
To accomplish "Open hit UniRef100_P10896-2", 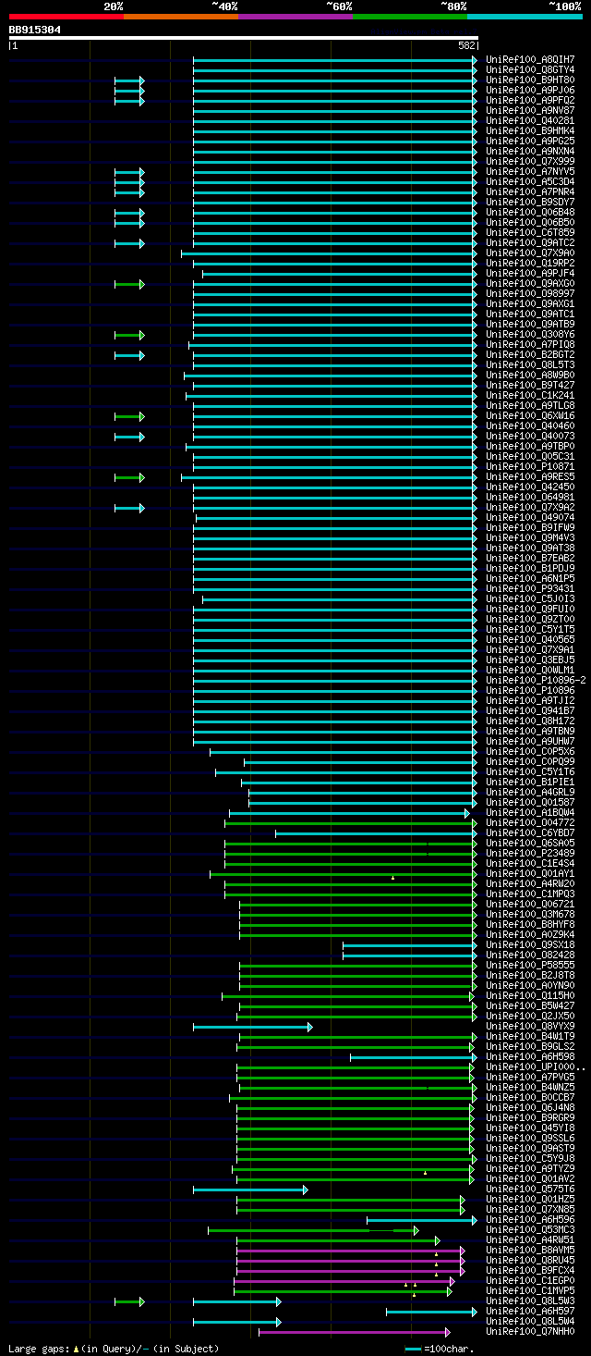I will pos(536,680).
